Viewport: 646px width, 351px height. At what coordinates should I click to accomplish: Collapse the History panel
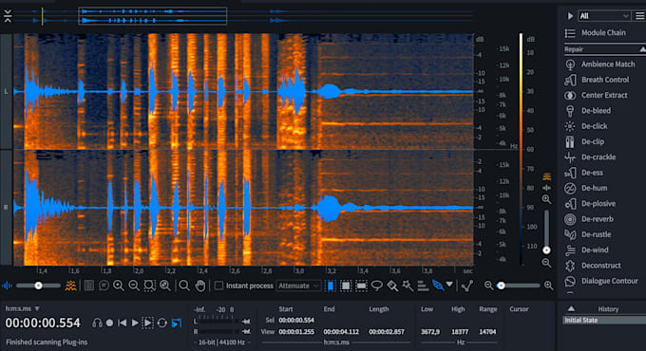click(571, 308)
